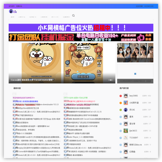
Task: Click the broken image icon in sidebar card
Action: 135,74
